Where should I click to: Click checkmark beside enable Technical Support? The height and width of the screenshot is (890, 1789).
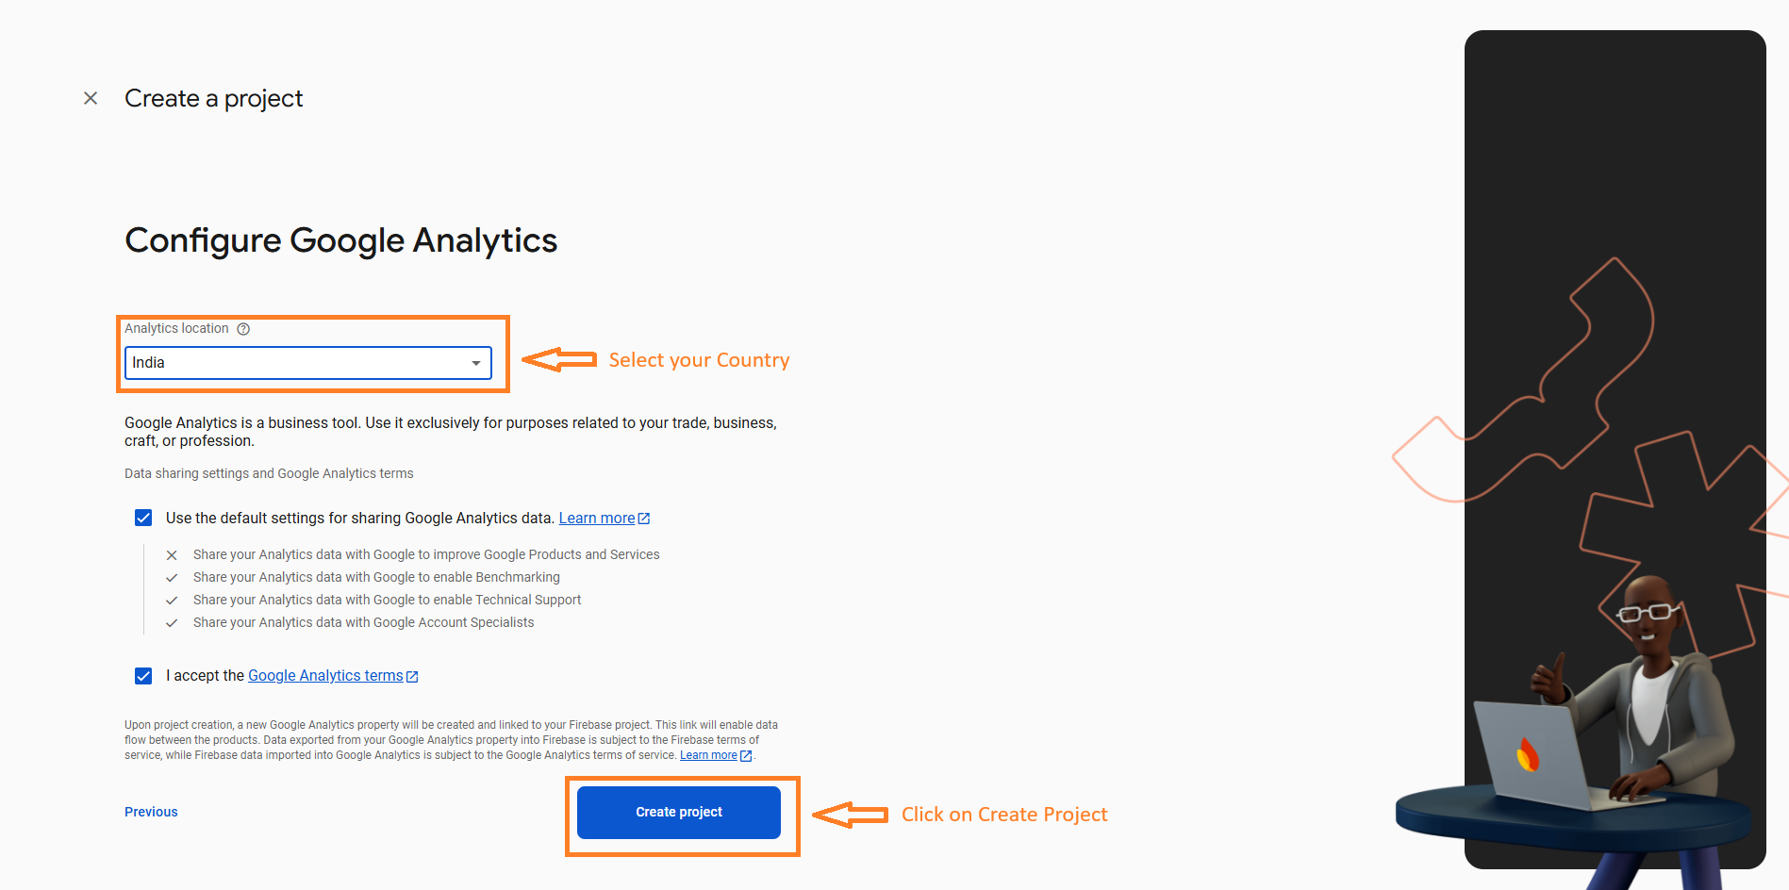tap(172, 601)
